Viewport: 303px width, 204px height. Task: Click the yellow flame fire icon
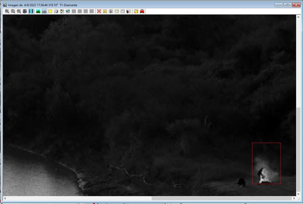(x=136, y=11)
